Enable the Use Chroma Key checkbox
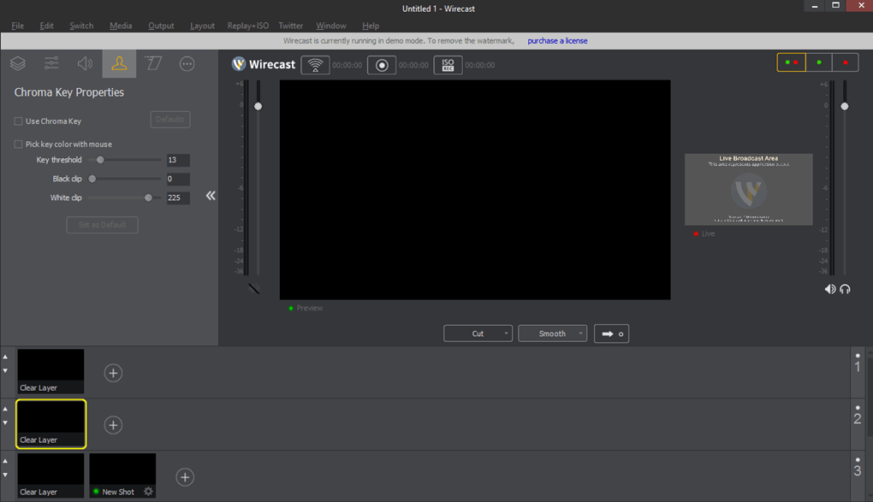This screenshot has height=502, width=873. tap(19, 121)
